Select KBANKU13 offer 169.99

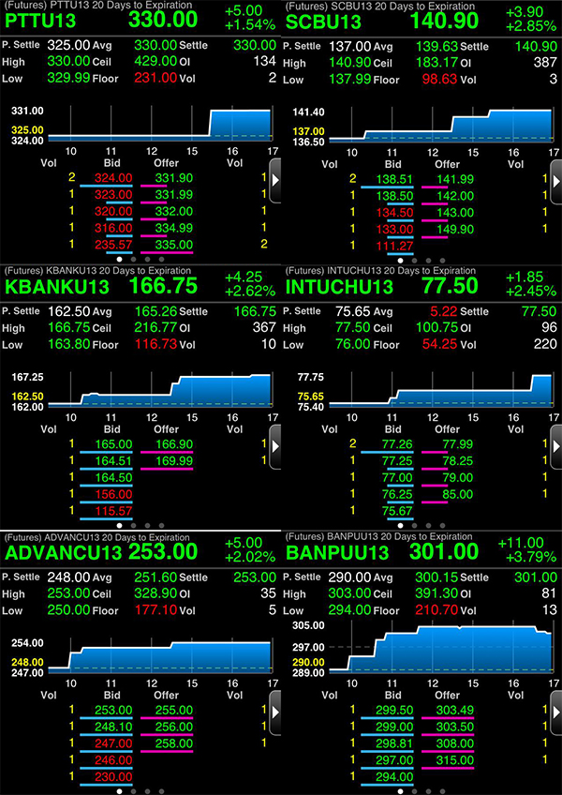click(x=173, y=461)
